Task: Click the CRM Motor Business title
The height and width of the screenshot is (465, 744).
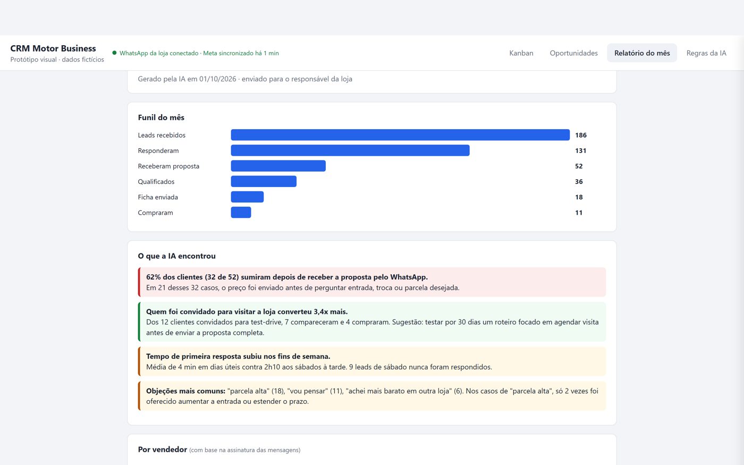Action: (53, 48)
